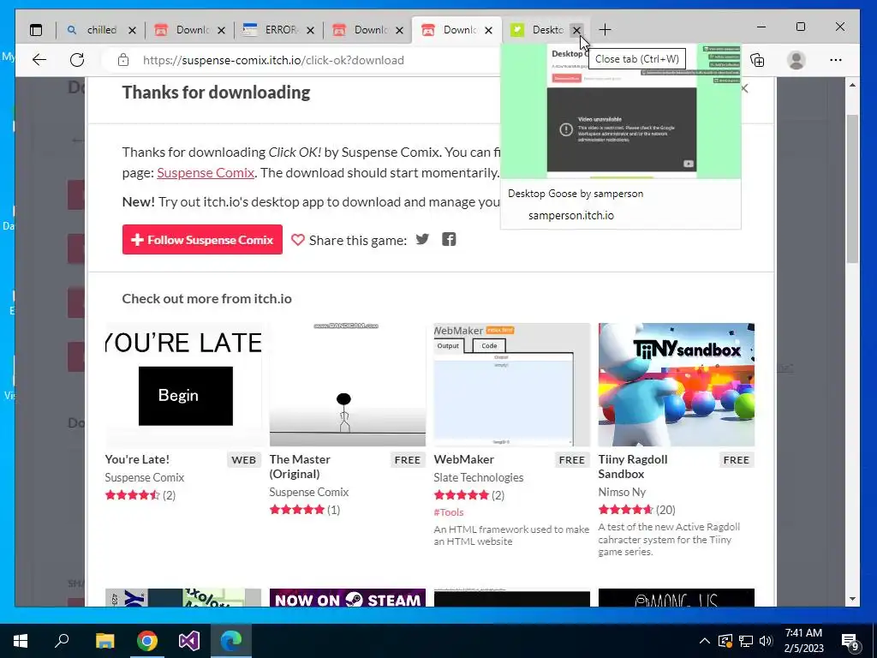The image size is (877, 658).
Task: Click the #Tools tag
Action: (449, 512)
